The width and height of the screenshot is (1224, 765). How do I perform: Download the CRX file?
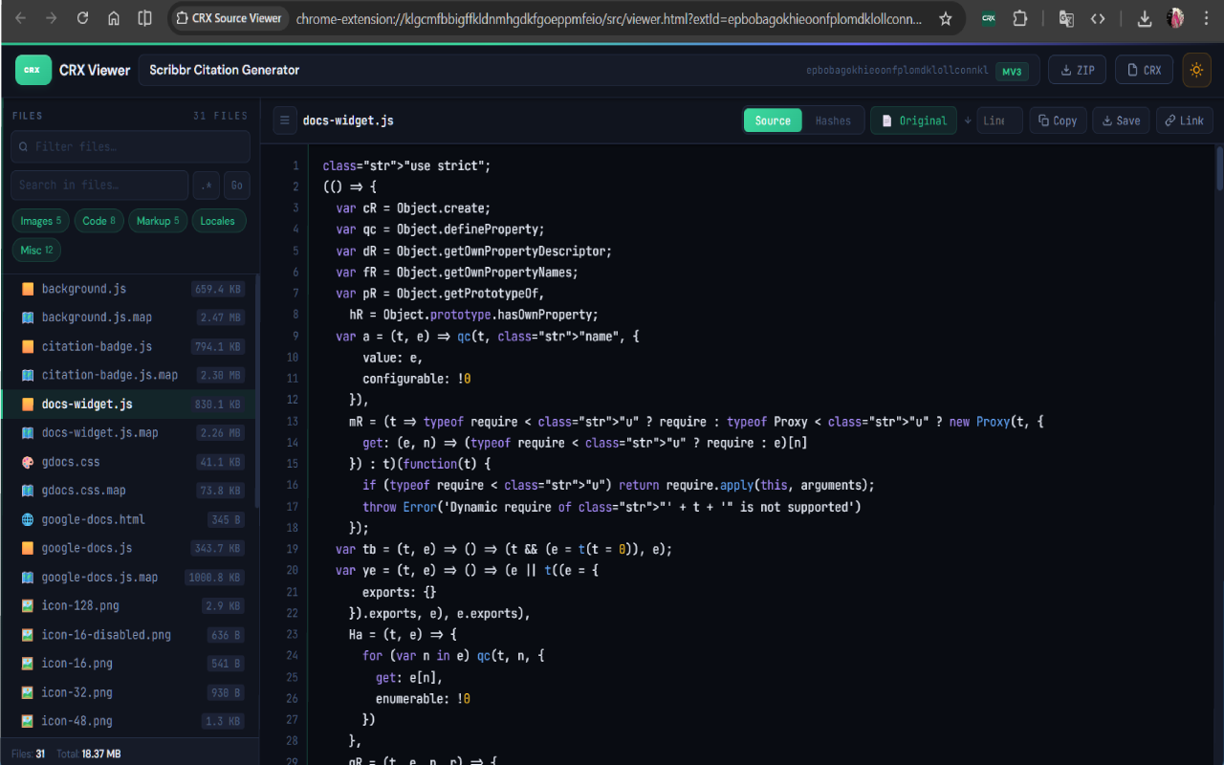pyautogui.click(x=1144, y=70)
